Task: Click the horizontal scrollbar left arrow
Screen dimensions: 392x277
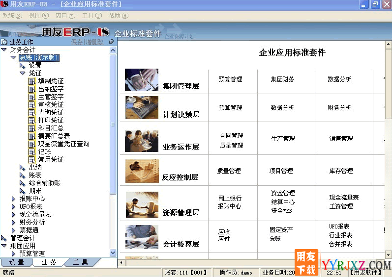Action: pos(122,263)
